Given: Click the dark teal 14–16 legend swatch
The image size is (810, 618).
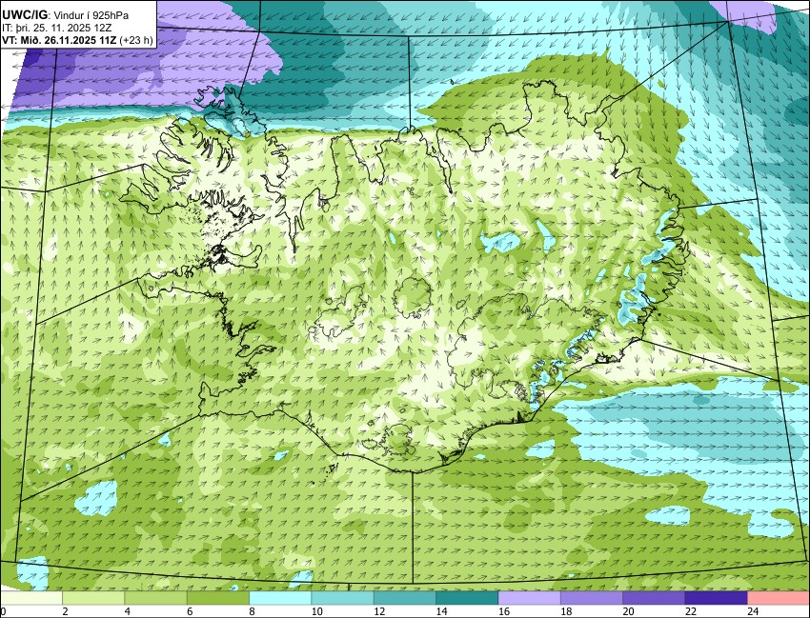Looking at the screenshot, I should (x=467, y=598).
